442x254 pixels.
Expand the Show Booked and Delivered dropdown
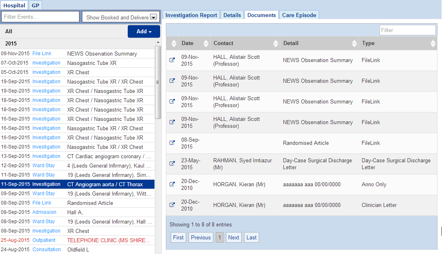[153, 17]
